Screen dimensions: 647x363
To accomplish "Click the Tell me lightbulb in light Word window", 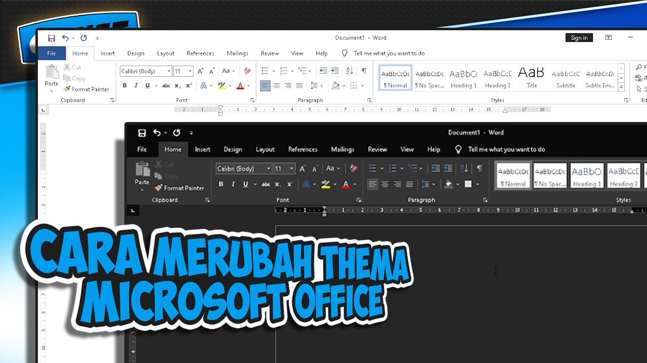I will coord(345,53).
